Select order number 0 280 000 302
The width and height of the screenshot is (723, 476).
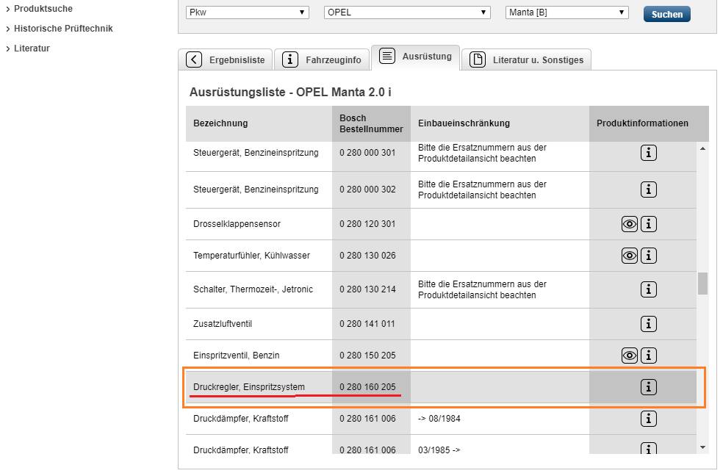[x=367, y=190]
